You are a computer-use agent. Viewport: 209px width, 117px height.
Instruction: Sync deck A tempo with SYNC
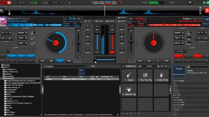tap(69, 61)
